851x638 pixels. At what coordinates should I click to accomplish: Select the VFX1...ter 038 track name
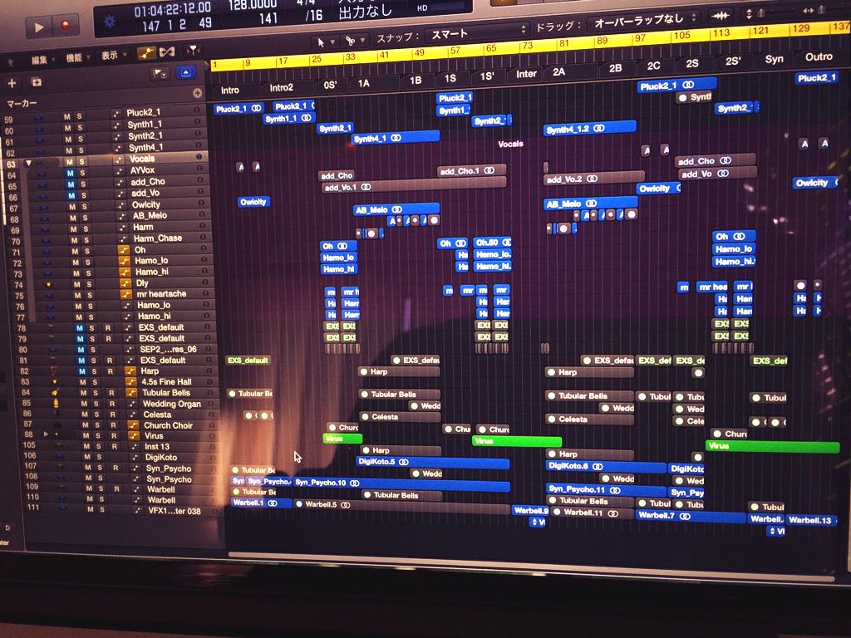[175, 511]
